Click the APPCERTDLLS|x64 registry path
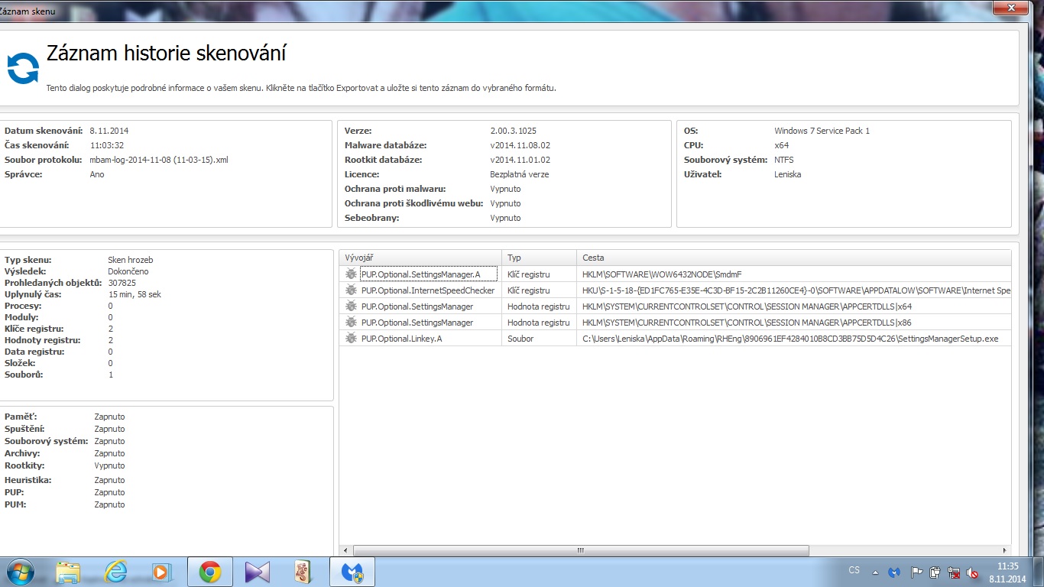This screenshot has height=587, width=1044. pyautogui.click(x=747, y=306)
